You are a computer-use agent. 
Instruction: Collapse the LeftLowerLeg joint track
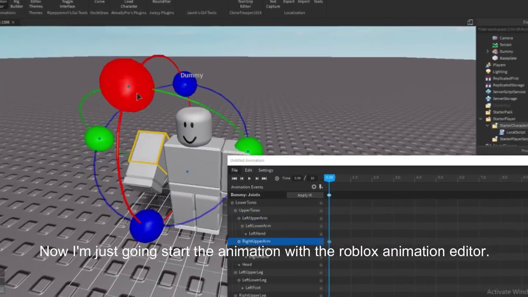239,280
